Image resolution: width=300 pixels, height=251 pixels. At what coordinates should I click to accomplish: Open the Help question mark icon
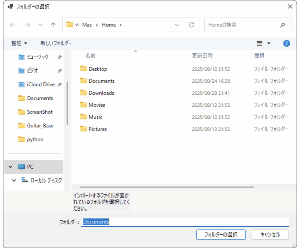[x=286, y=43]
